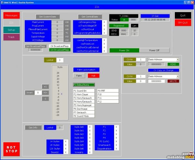The width and height of the screenshot is (195, 160).
Task: Increase speed step with +1
Action: 45,87
